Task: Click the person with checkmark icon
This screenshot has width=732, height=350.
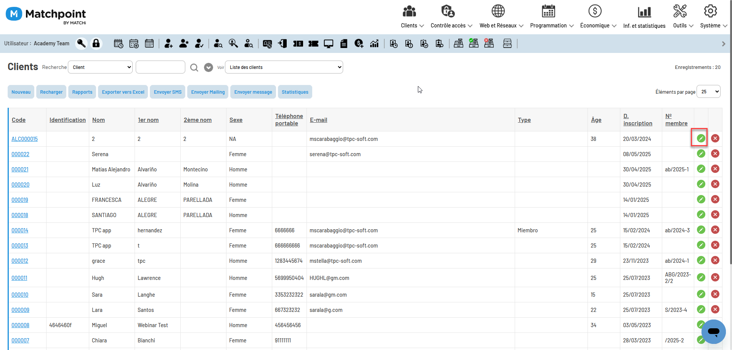Action: click(x=199, y=43)
